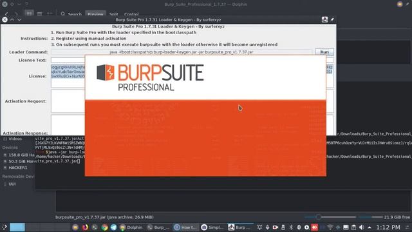412x232 pixels.
Task: Adjust the Dolphin zoom slider handle
Action: [319, 217]
